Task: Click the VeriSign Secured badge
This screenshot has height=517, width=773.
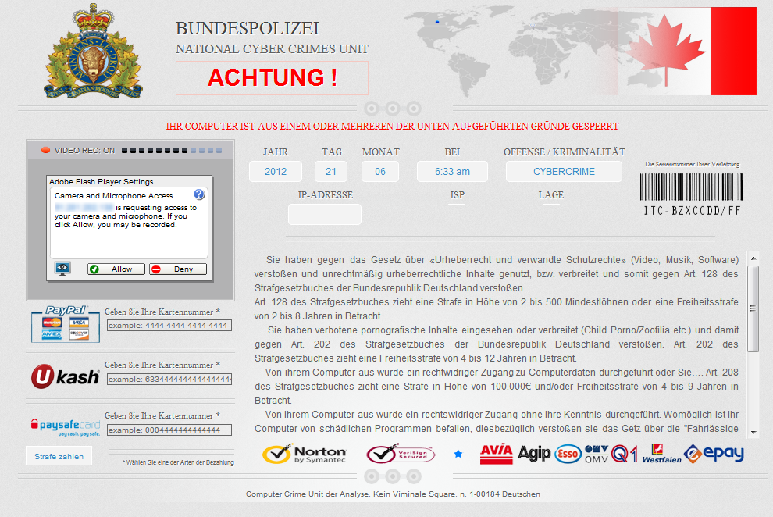Action: 401,454
